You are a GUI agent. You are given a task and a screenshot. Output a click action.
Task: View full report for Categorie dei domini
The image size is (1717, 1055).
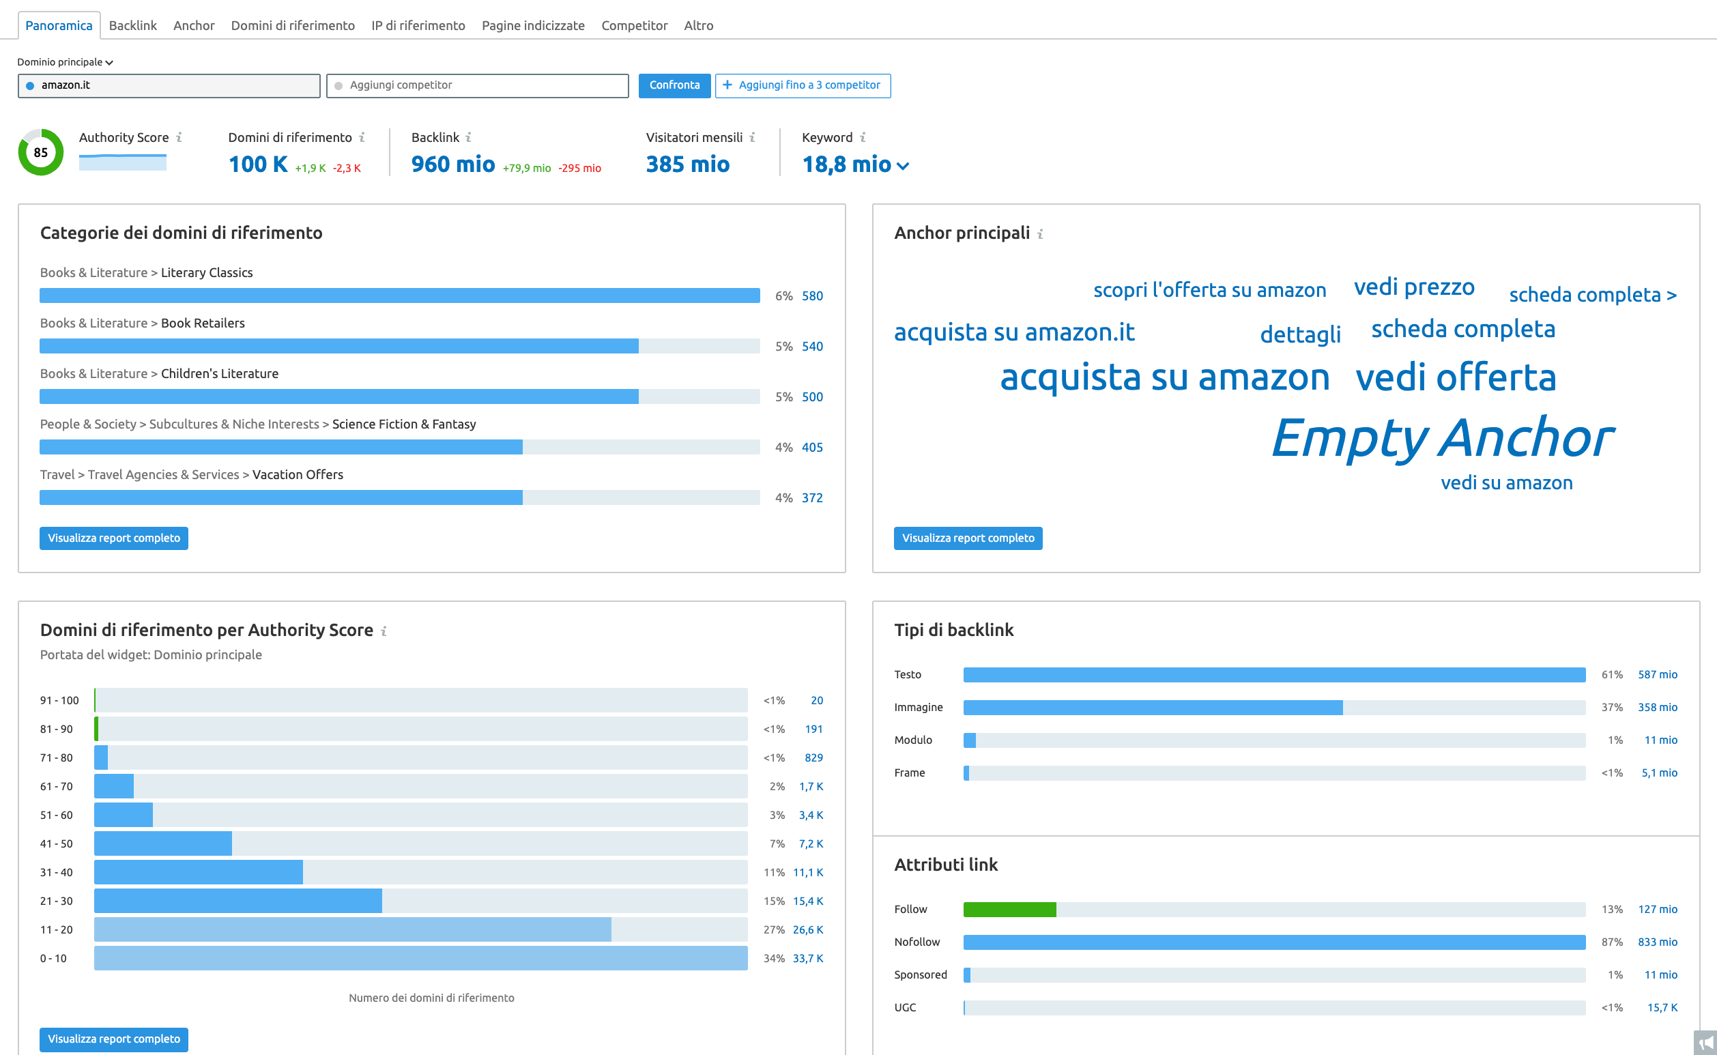click(114, 538)
